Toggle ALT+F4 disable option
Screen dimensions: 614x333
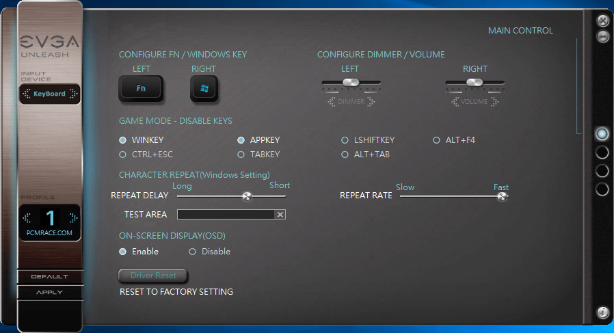436,140
